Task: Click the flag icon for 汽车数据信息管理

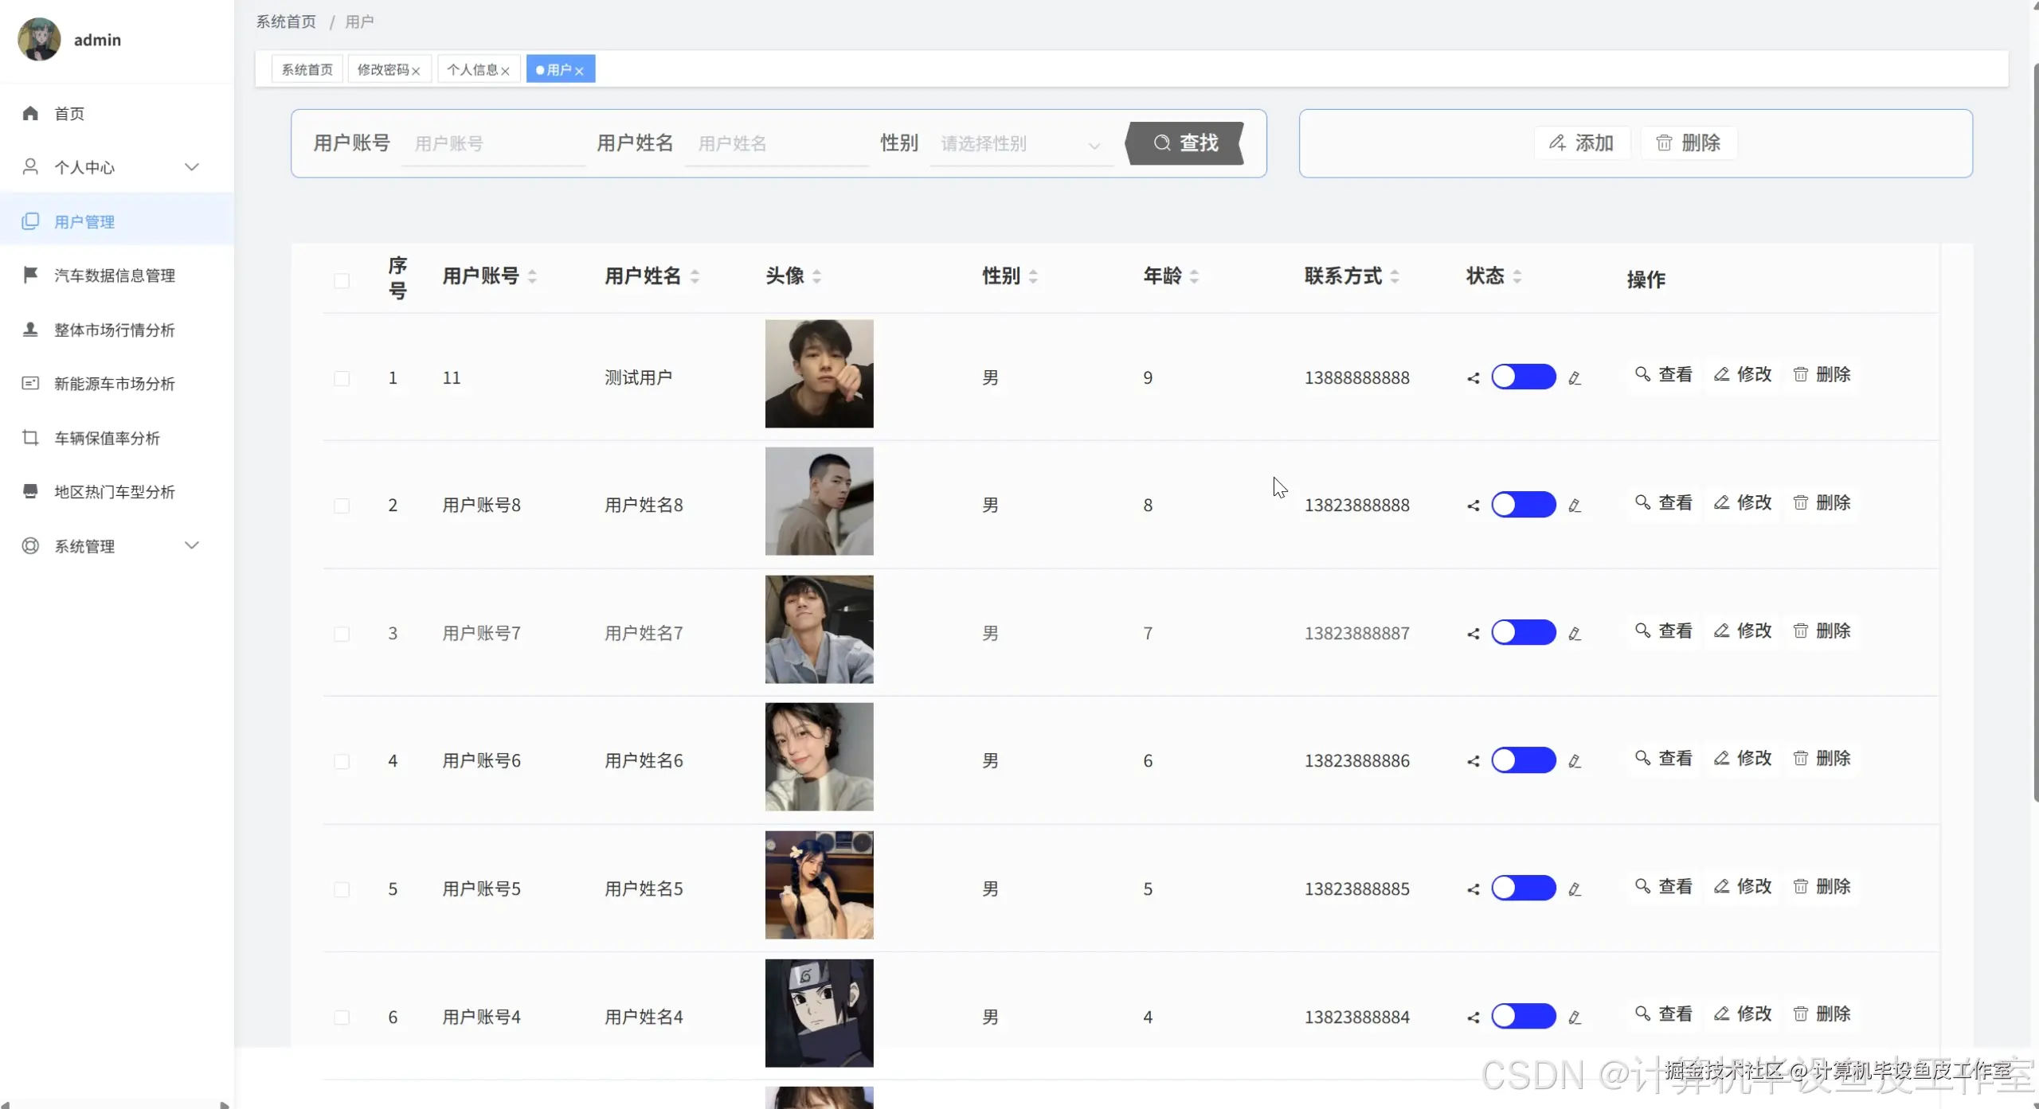Action: 30,275
